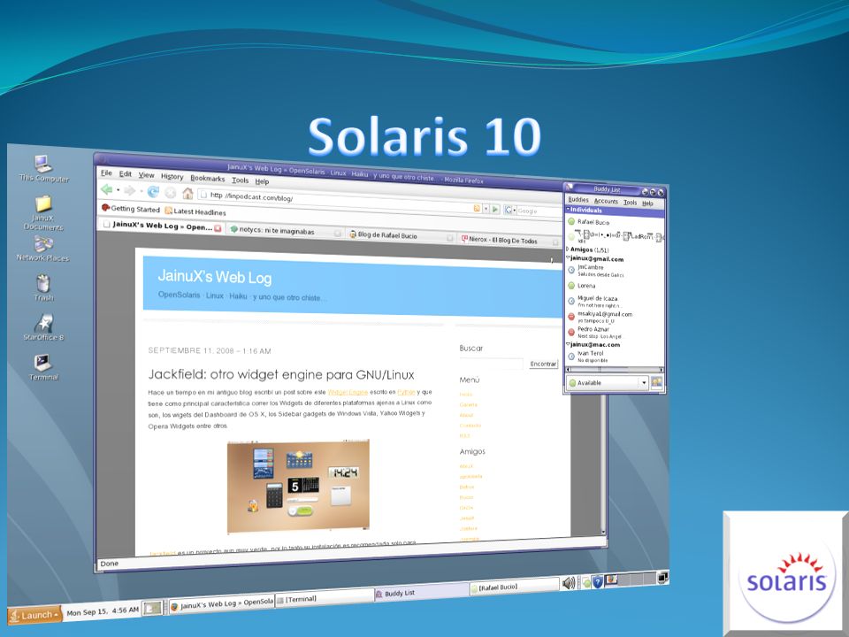Close the notycs tab
This screenshot has height=637, width=849.
click(x=338, y=234)
